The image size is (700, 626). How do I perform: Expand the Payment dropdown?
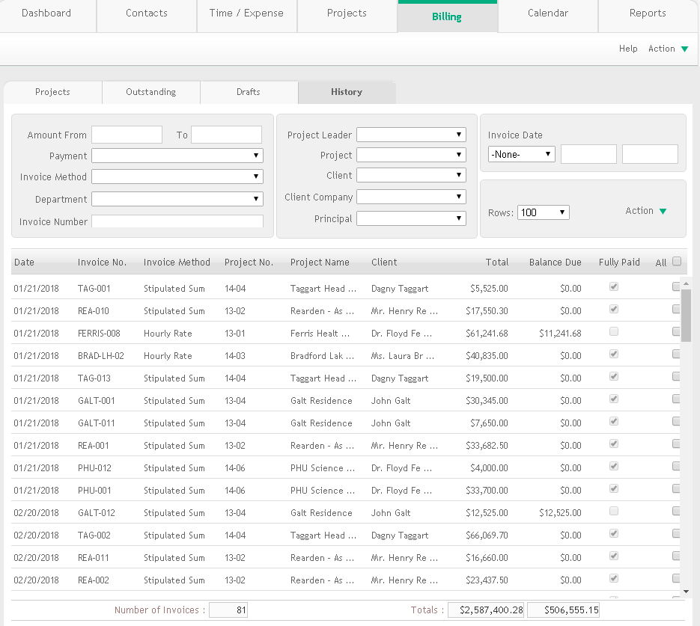point(177,156)
